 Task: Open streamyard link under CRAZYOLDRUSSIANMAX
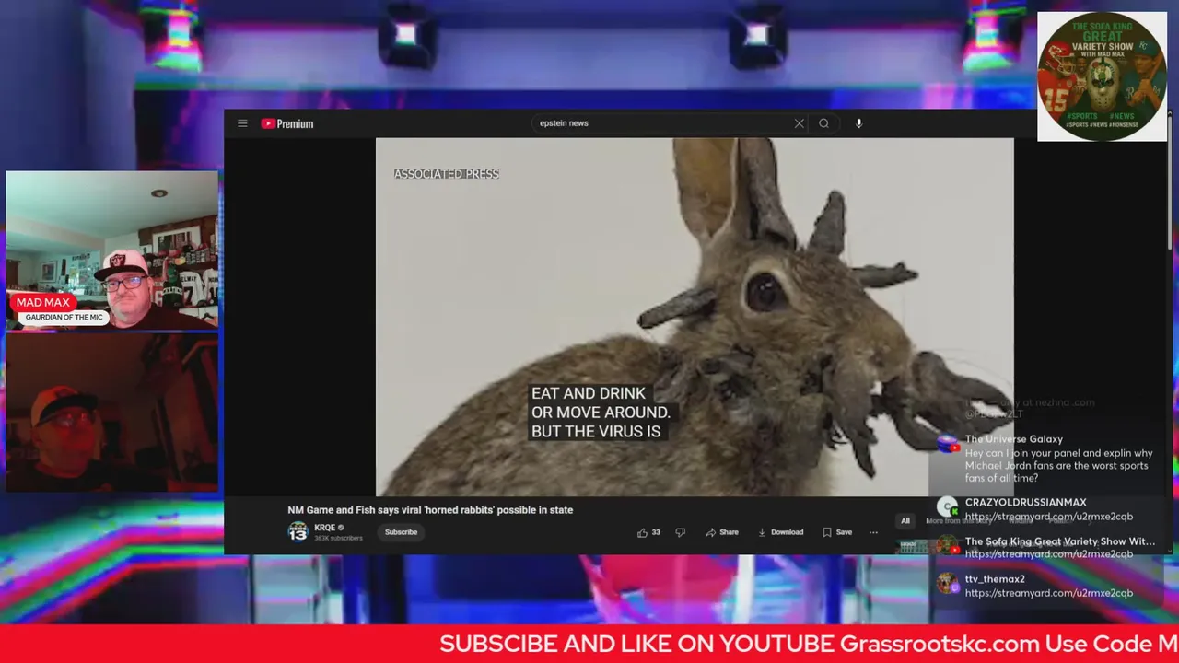click(x=1049, y=517)
